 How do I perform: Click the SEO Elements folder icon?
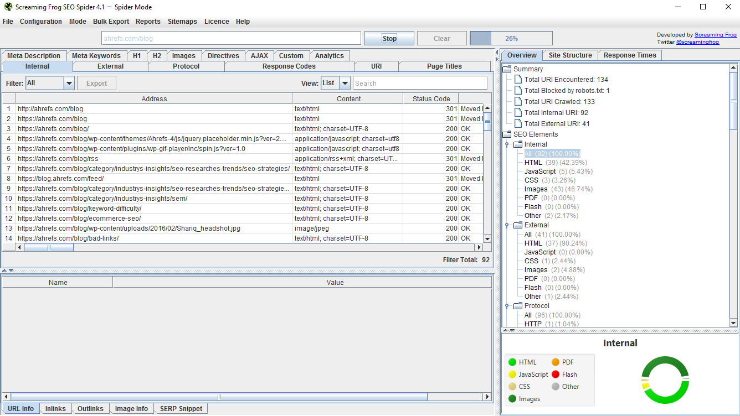[x=507, y=134]
